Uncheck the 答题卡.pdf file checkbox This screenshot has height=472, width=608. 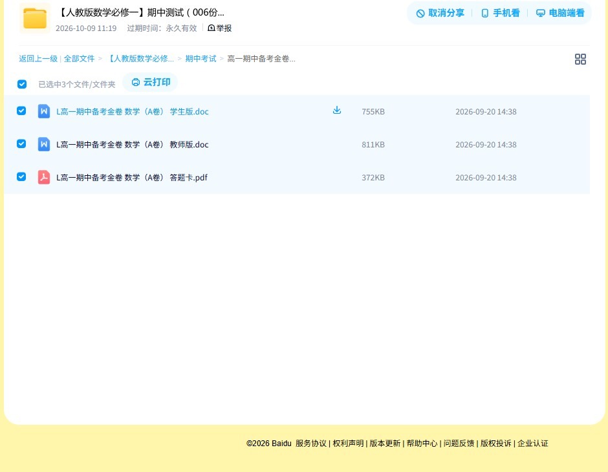click(x=21, y=177)
